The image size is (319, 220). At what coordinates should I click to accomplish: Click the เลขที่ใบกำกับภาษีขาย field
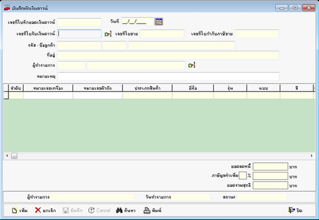257,34
